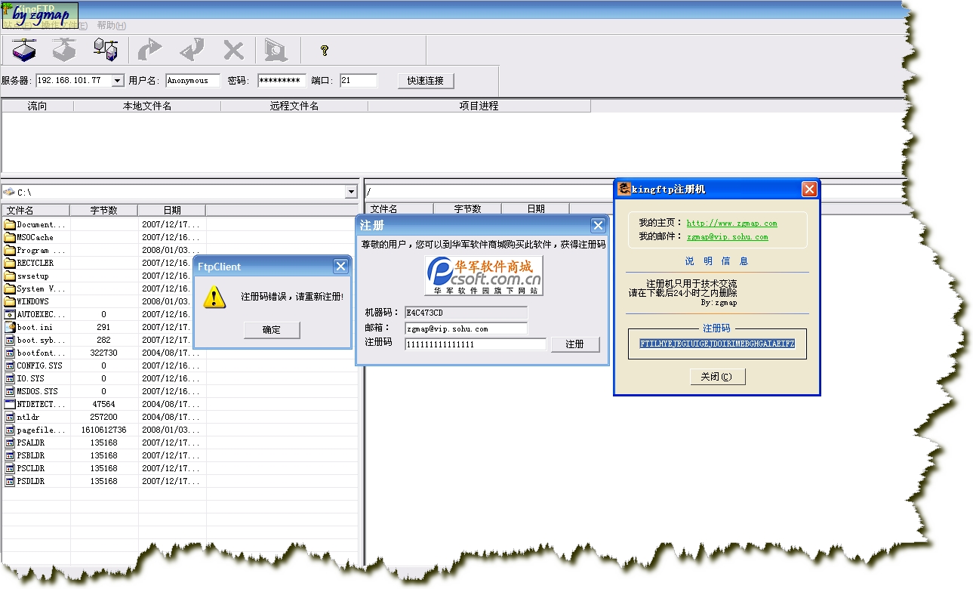Open the server address dropdown arrow

coord(118,81)
